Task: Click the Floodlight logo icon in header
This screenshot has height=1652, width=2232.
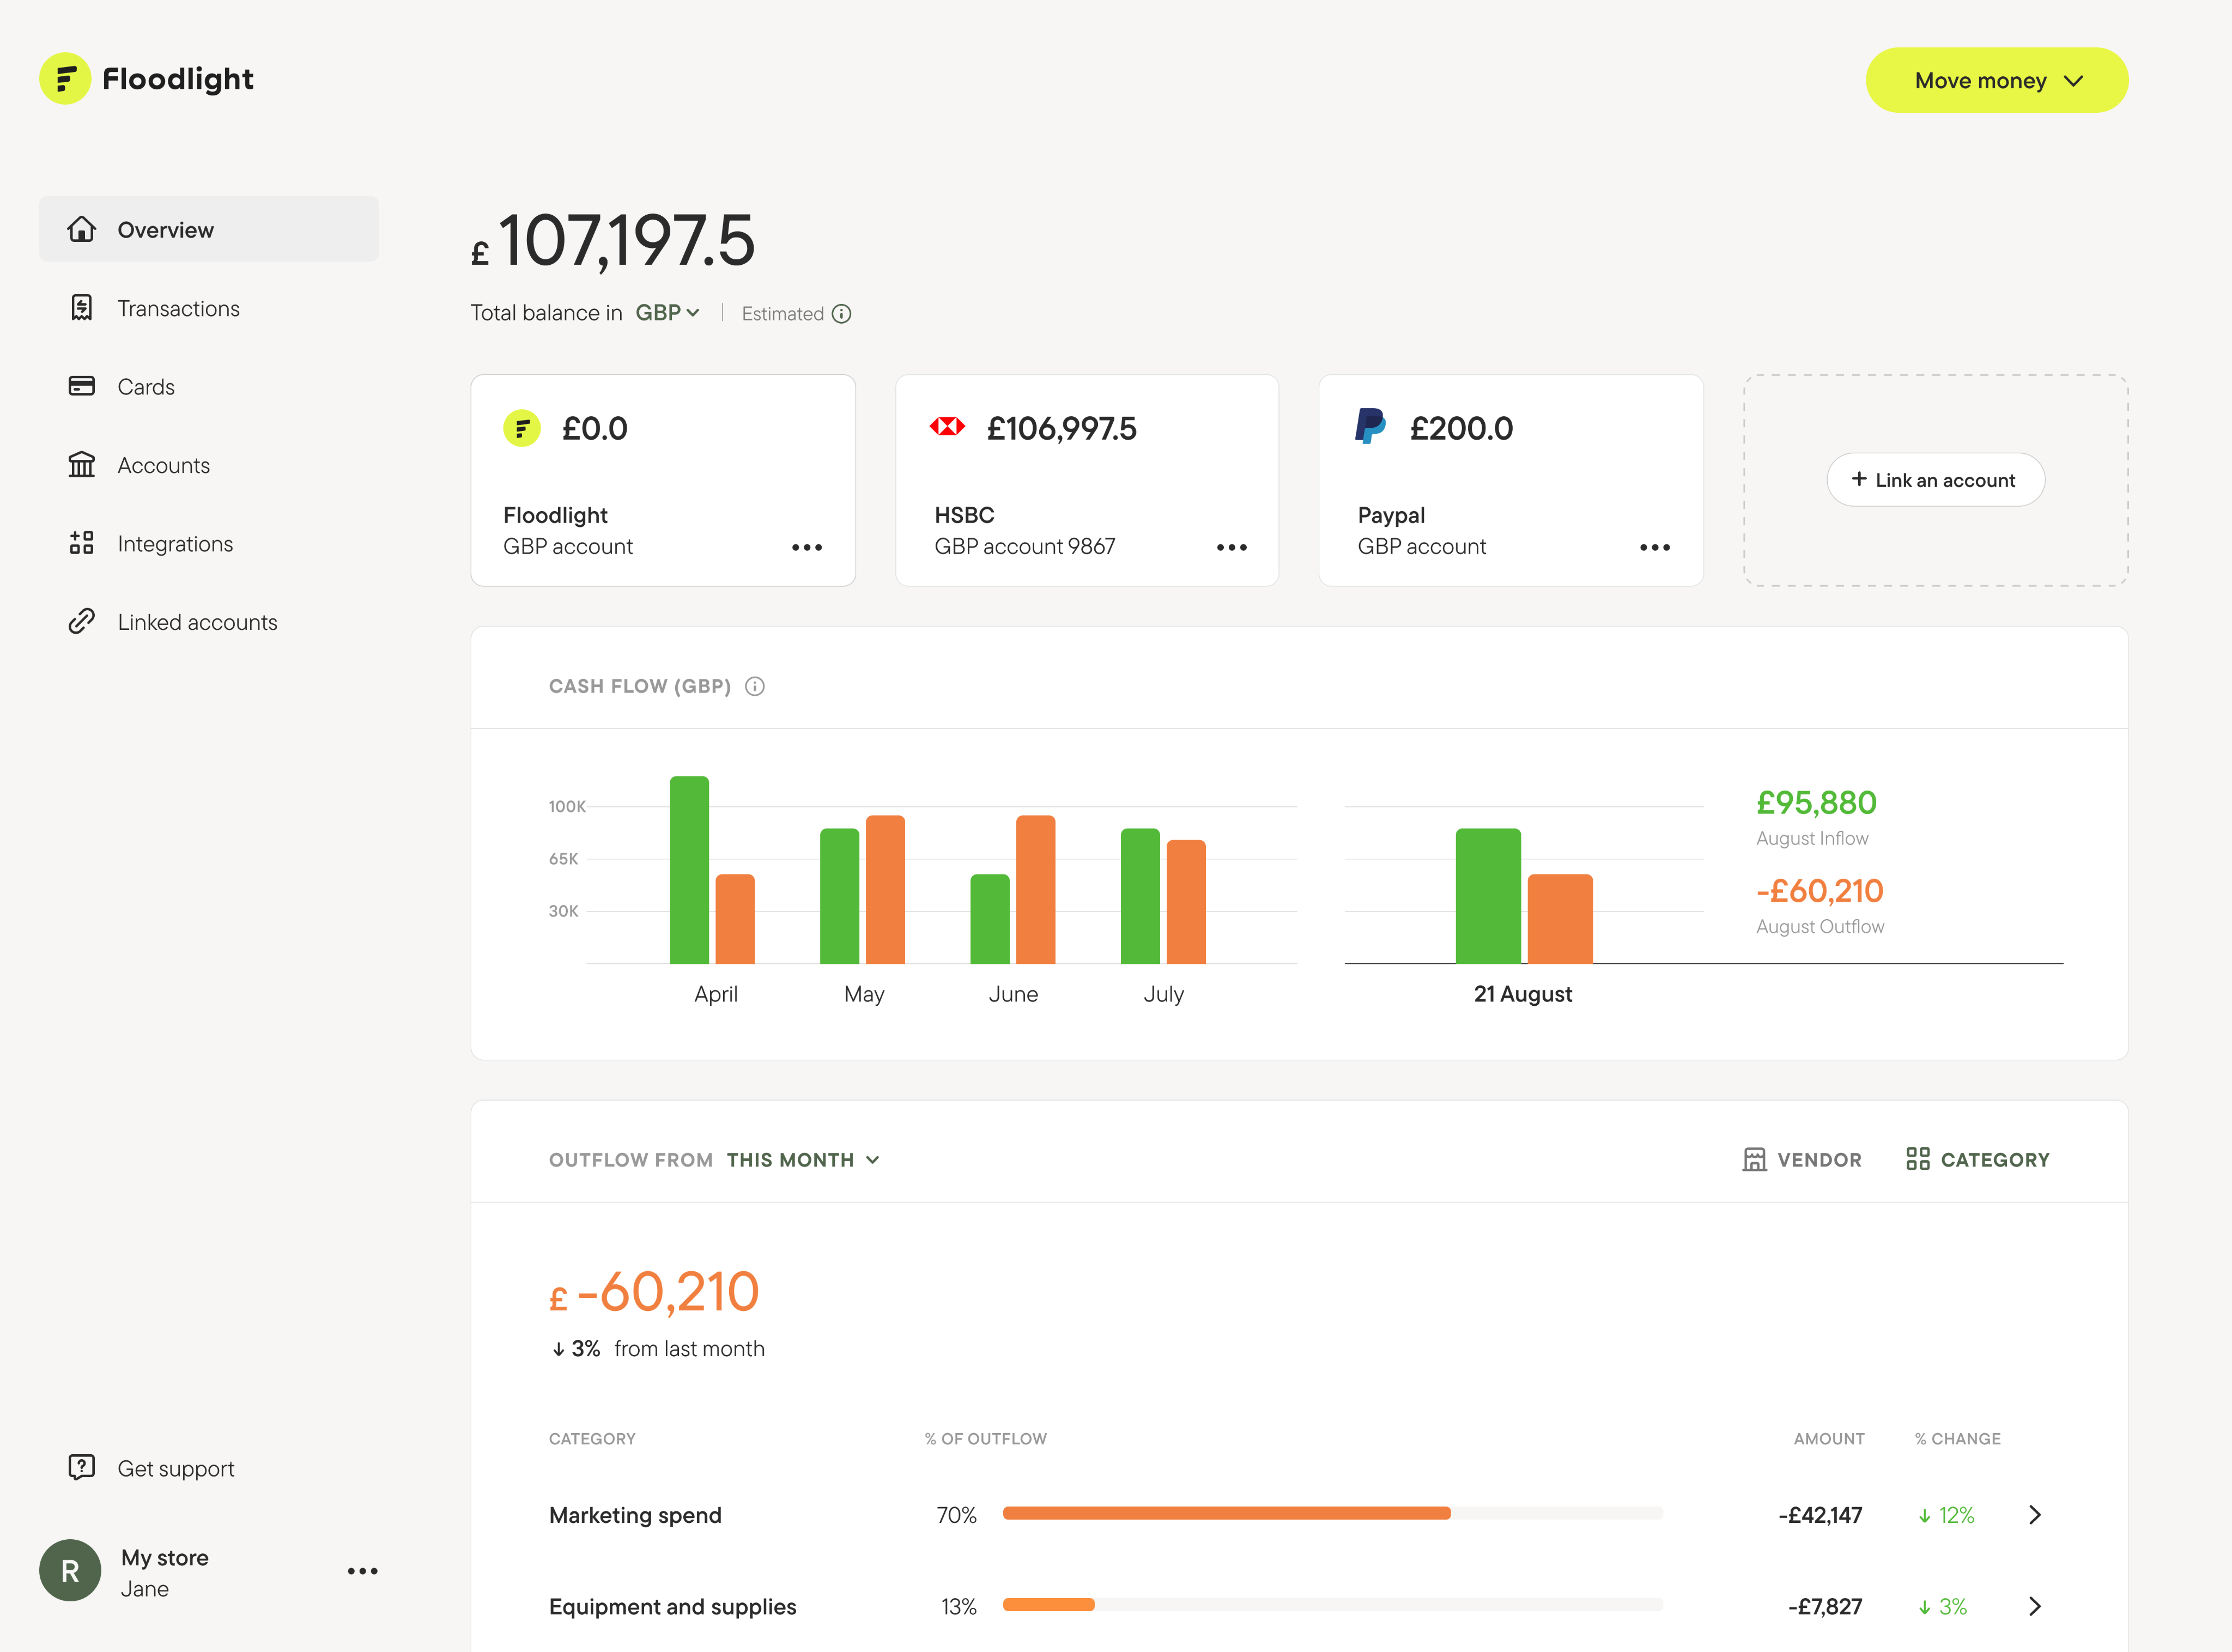Action: [65, 79]
